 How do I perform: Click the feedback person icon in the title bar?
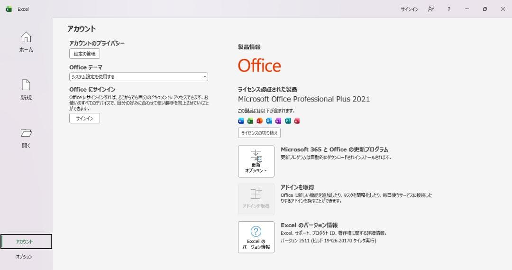[x=431, y=9]
